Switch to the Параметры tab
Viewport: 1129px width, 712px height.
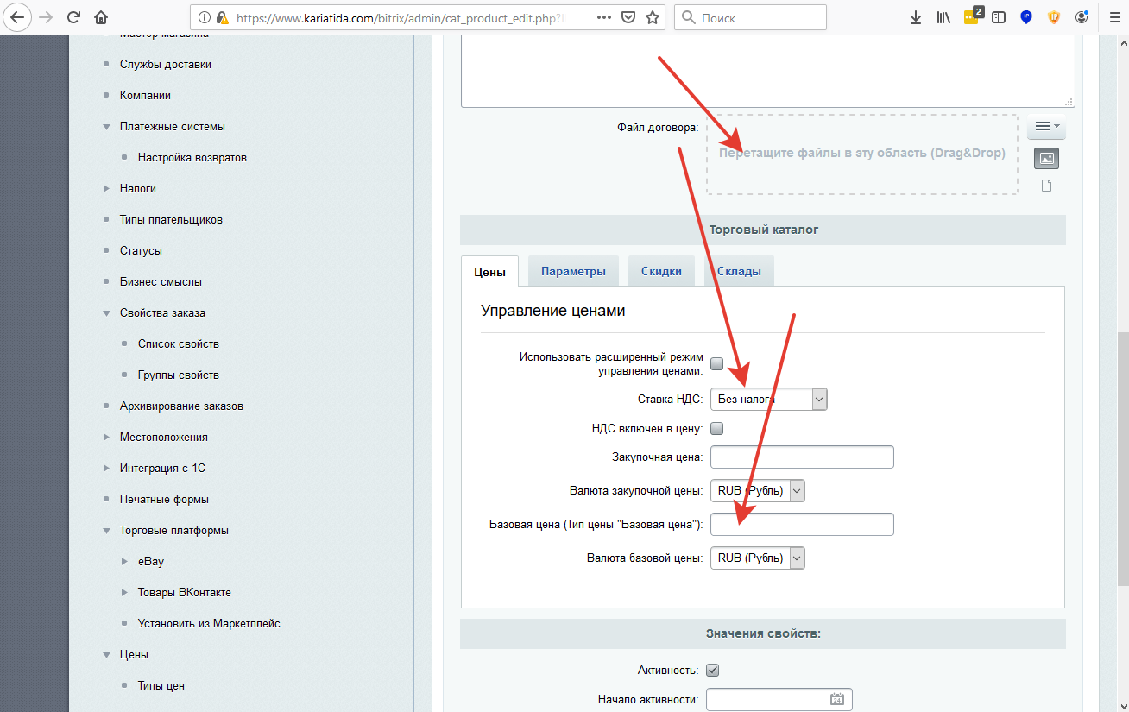tap(573, 271)
